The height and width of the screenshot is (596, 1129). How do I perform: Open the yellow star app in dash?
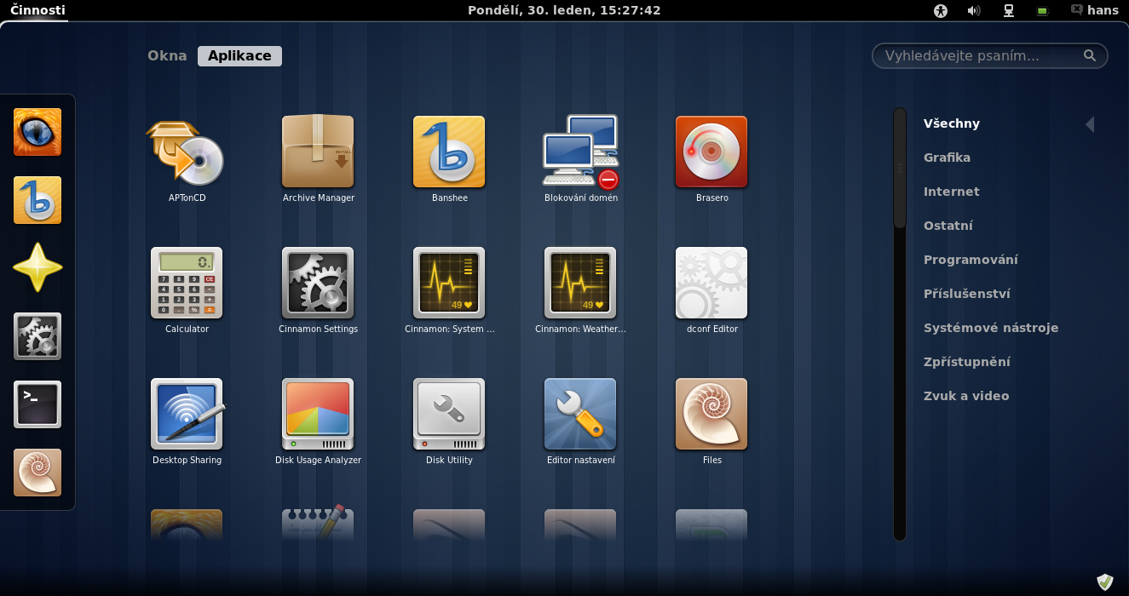coord(37,268)
